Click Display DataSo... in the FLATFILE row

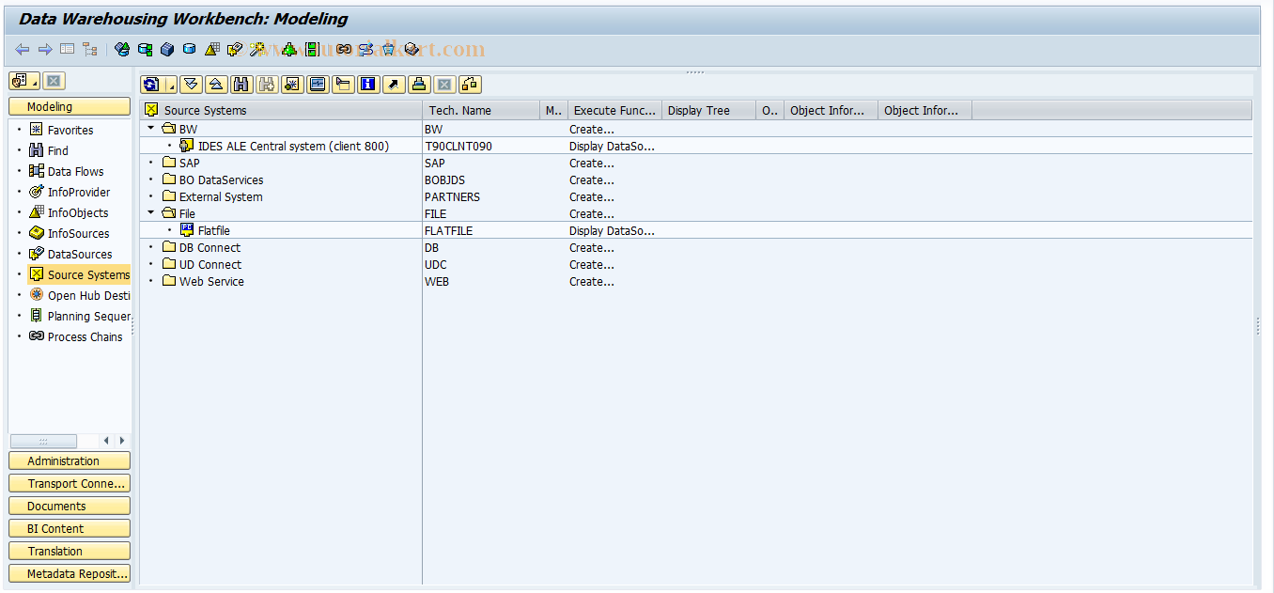612,230
